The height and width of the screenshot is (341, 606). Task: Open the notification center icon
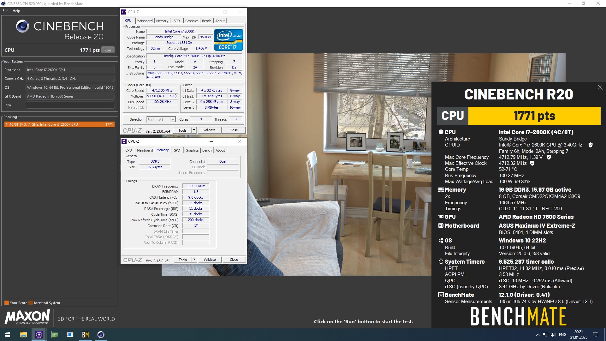tap(596, 335)
